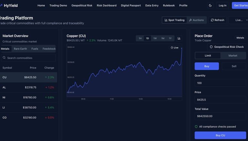Select the Feedstock tab
The image size is (248, 141).
(49, 49)
